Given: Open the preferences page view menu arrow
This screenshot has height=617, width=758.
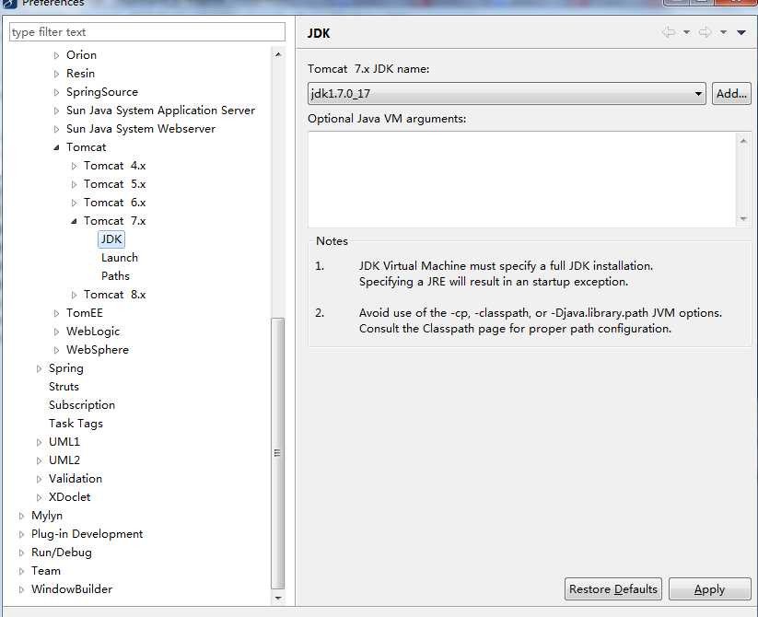Looking at the screenshot, I should pos(741,32).
